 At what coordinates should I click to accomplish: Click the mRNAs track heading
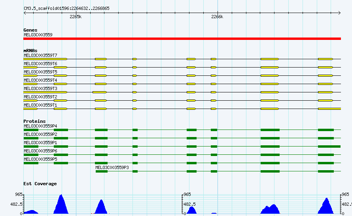pos(30,51)
